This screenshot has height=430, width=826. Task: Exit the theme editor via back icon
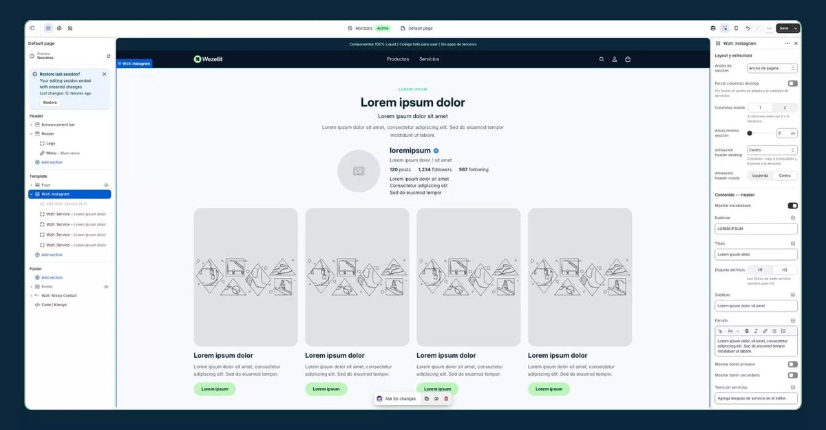(x=32, y=28)
